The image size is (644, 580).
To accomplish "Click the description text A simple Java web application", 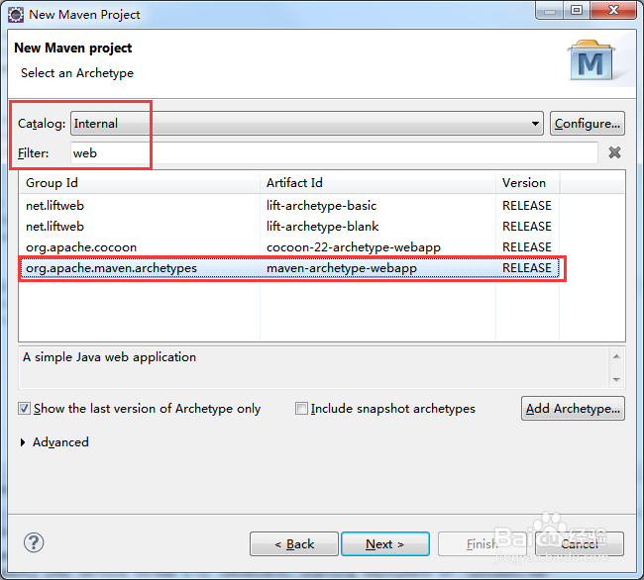I will click(x=109, y=357).
